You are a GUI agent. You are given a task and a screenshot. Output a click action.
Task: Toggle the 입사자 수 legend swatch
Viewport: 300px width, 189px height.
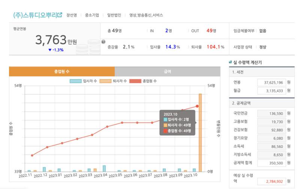(75, 81)
